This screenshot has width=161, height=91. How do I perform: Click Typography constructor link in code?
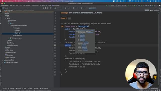pos(83,26)
